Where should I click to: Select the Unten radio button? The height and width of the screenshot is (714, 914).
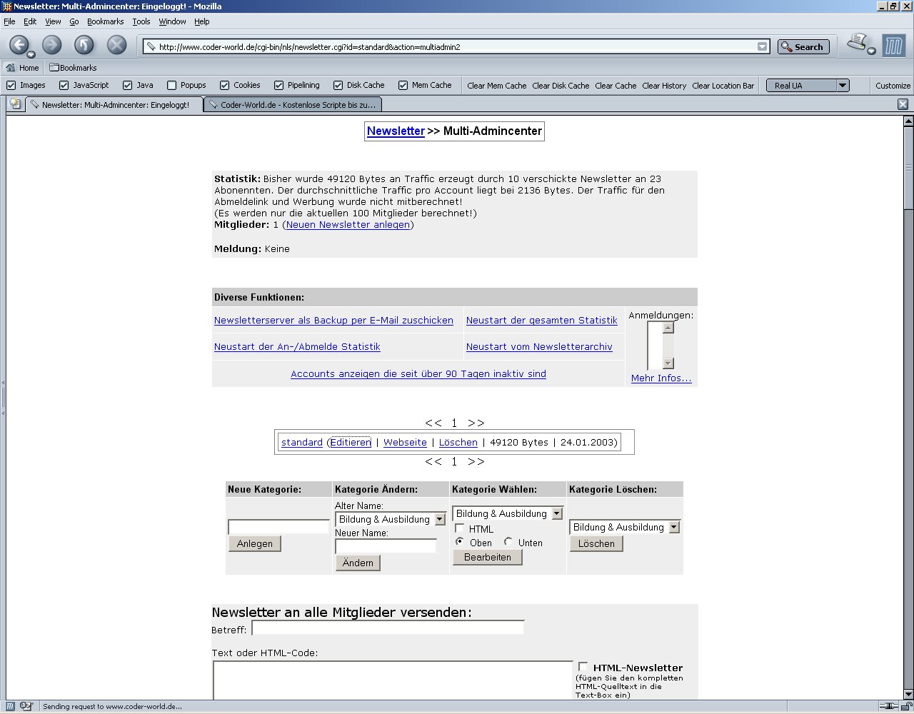click(x=508, y=542)
